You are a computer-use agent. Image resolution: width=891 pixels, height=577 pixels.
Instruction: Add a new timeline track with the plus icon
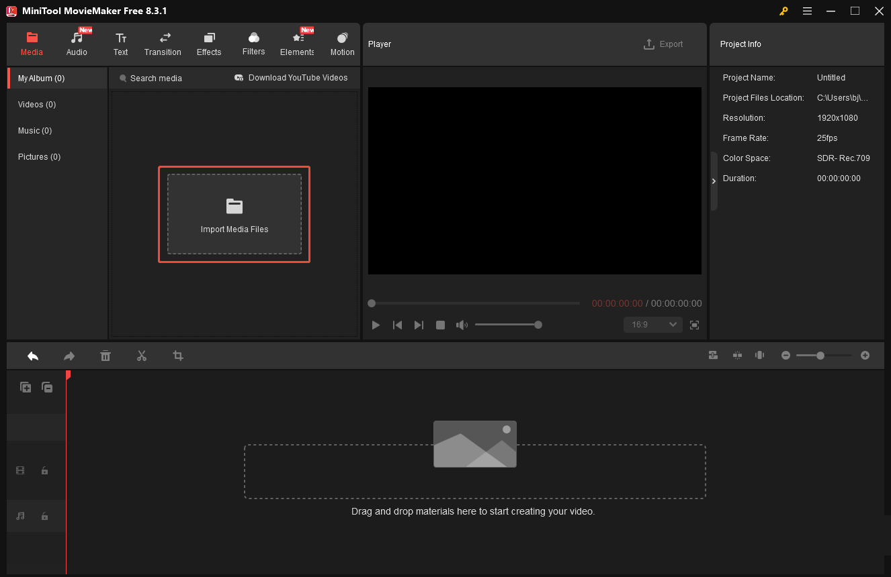[x=25, y=387]
